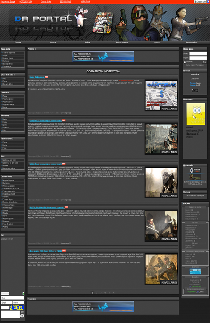Click the Counter Strike ad link at top
Image resolution: width=210 pixels, height=323 pixels.
coord(46,1)
